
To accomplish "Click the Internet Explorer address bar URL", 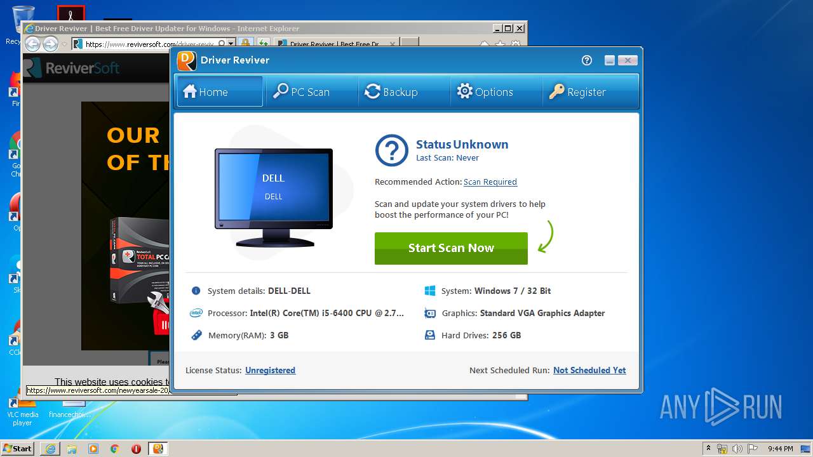I will 150,44.
